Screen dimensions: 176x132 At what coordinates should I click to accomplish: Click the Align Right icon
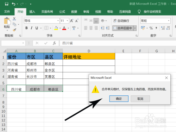tap(96, 28)
